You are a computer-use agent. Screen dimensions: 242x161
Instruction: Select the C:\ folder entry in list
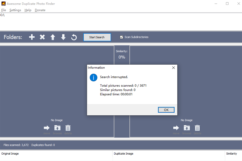pyautogui.click(x=2, y=15)
